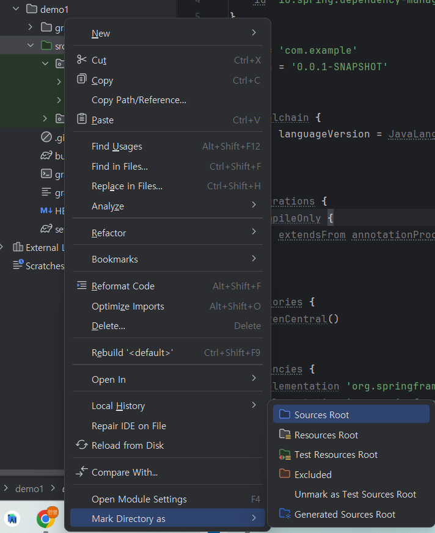This screenshot has width=435, height=533.
Task: Click the gr shell script file icon
Action: pyautogui.click(x=46, y=174)
